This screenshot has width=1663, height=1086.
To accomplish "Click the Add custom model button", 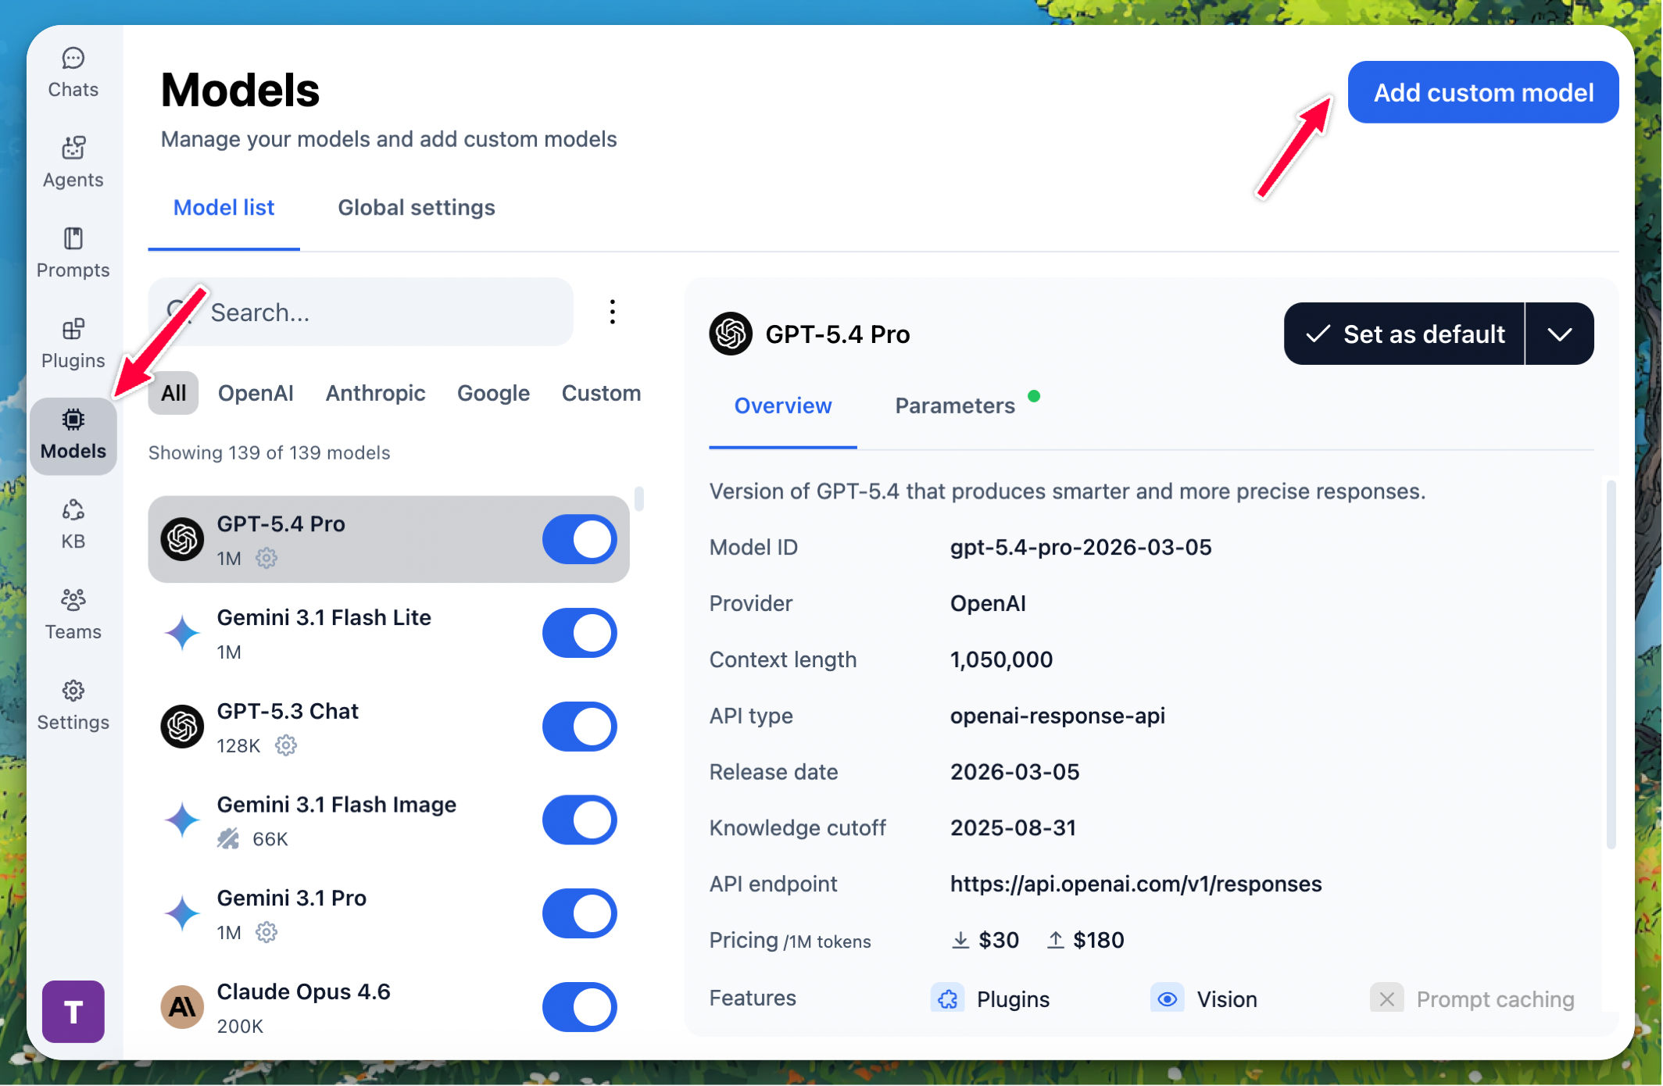I will (x=1482, y=92).
